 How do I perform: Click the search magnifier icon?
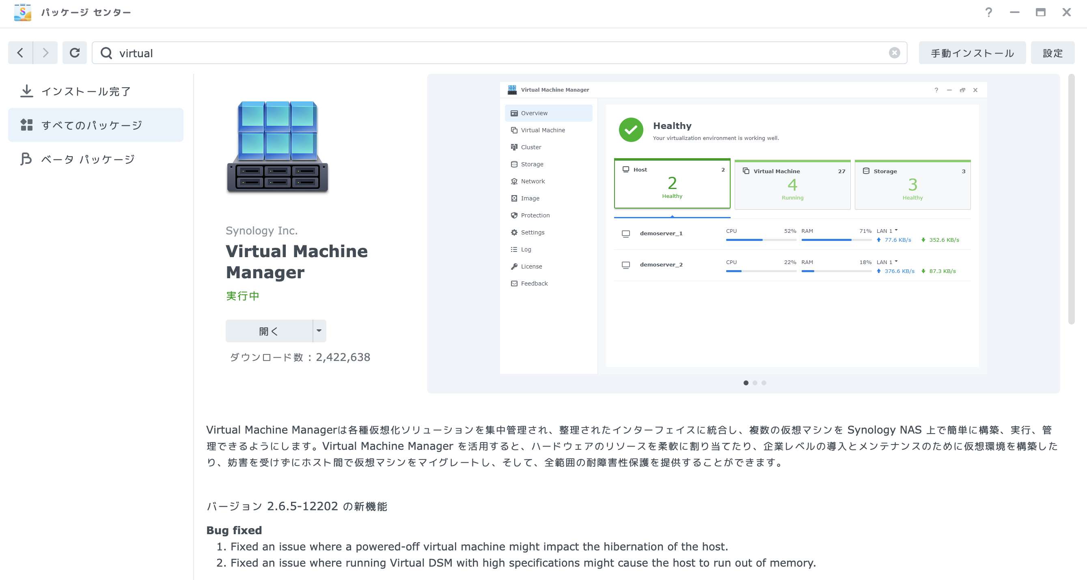pos(106,53)
